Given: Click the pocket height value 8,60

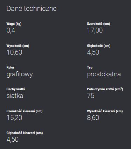Looking at the screenshot, I should tap(93, 118).
